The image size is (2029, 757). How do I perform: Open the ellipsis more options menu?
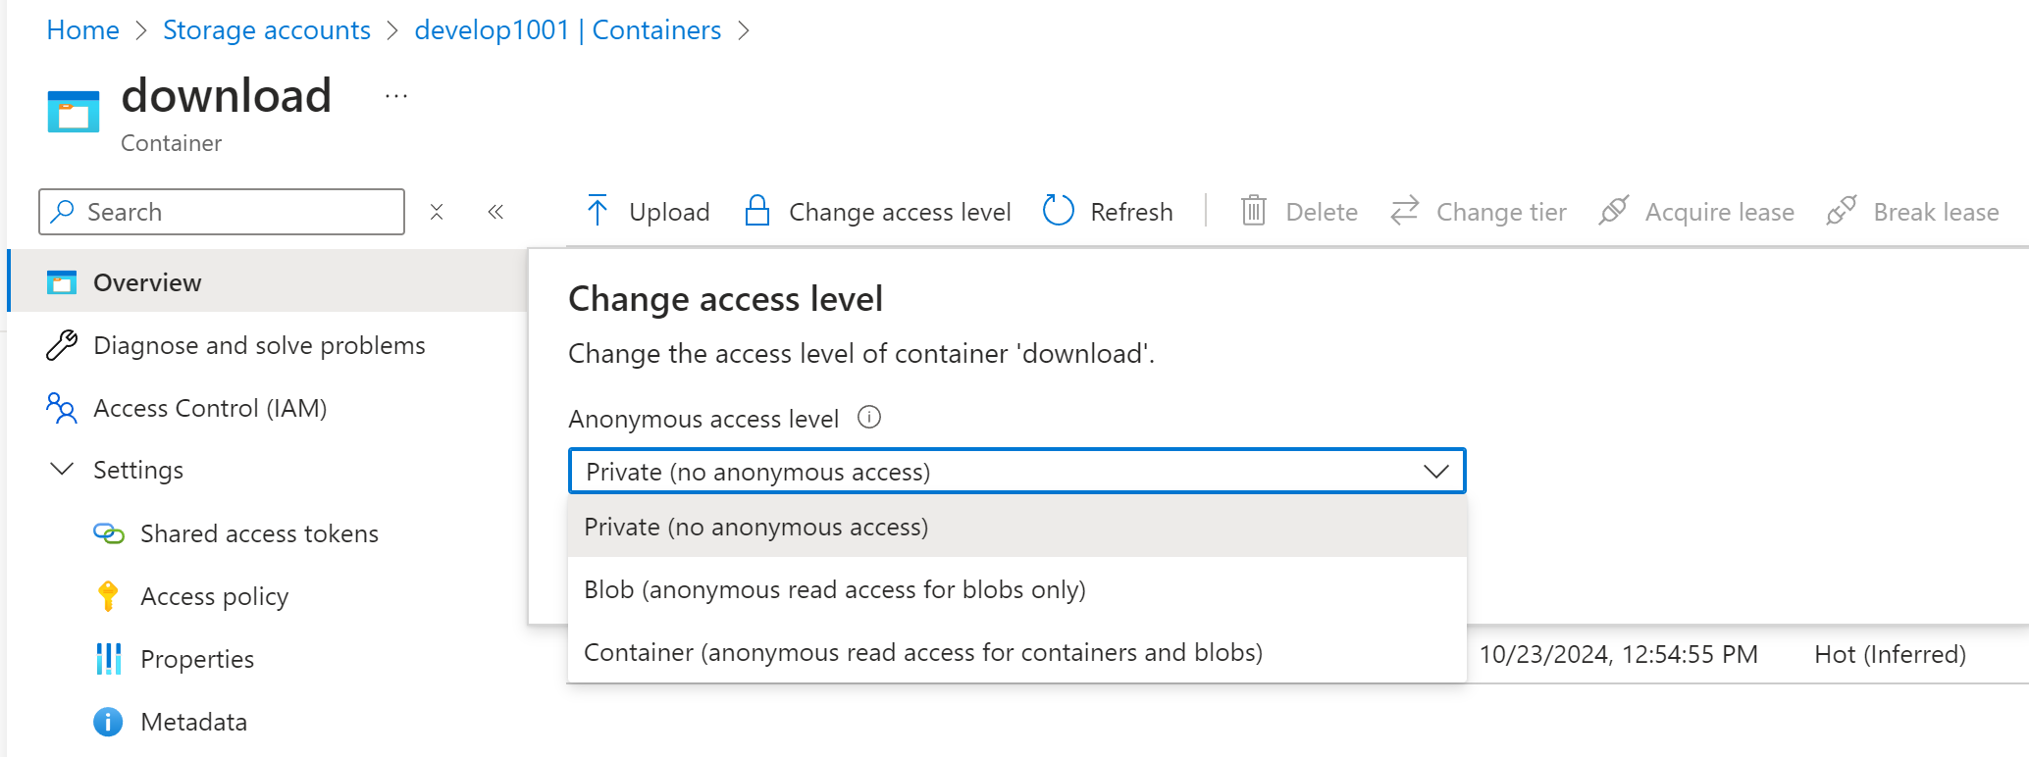coord(396,96)
